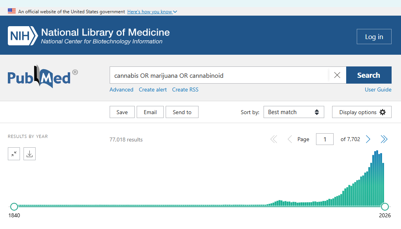Click the 2026 timeline slider handle

[x=385, y=206]
